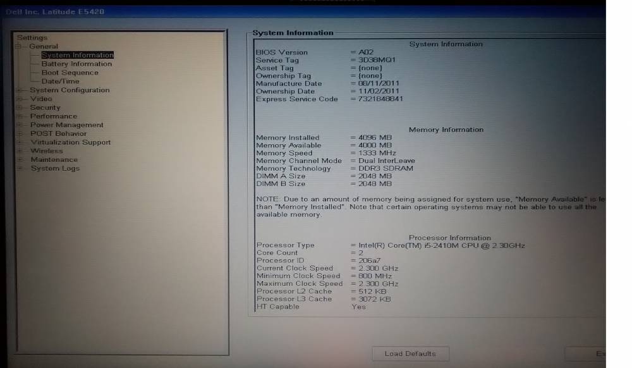Image resolution: width=632 pixels, height=368 pixels.
Task: Expand the Power Management node
Action: click(x=19, y=125)
